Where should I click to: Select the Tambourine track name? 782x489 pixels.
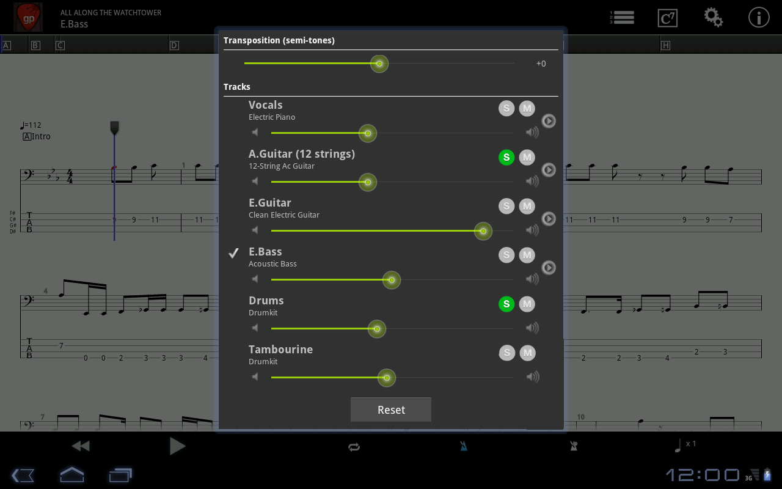point(280,350)
